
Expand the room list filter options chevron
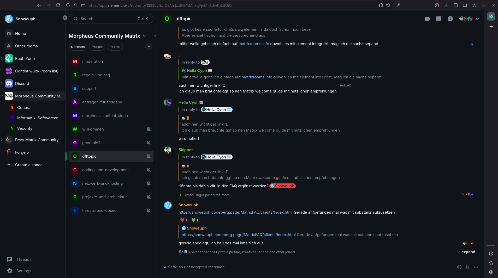click(149, 46)
